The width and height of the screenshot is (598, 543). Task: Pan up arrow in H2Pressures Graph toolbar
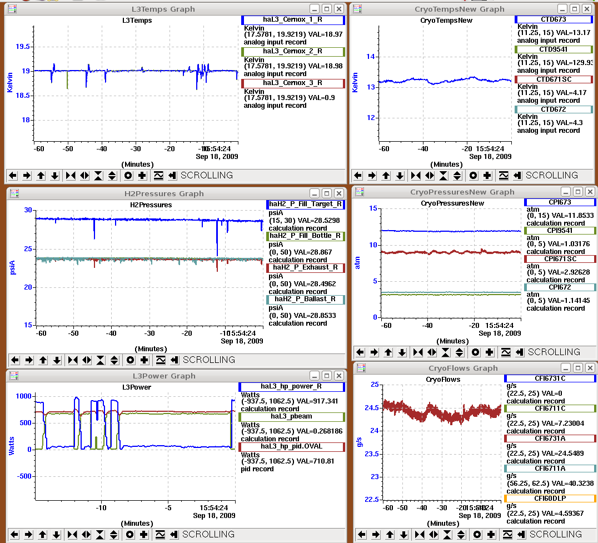coord(43,360)
